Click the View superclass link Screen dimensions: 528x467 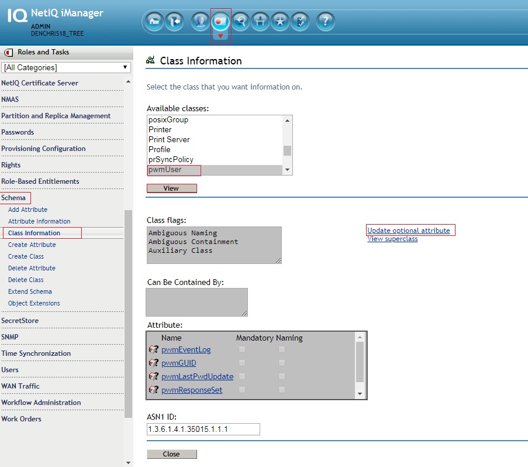pyautogui.click(x=392, y=239)
